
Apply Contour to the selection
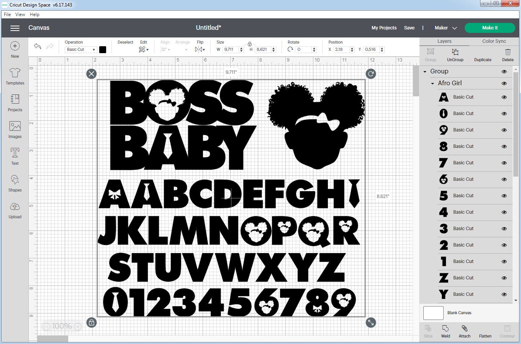[507, 331]
